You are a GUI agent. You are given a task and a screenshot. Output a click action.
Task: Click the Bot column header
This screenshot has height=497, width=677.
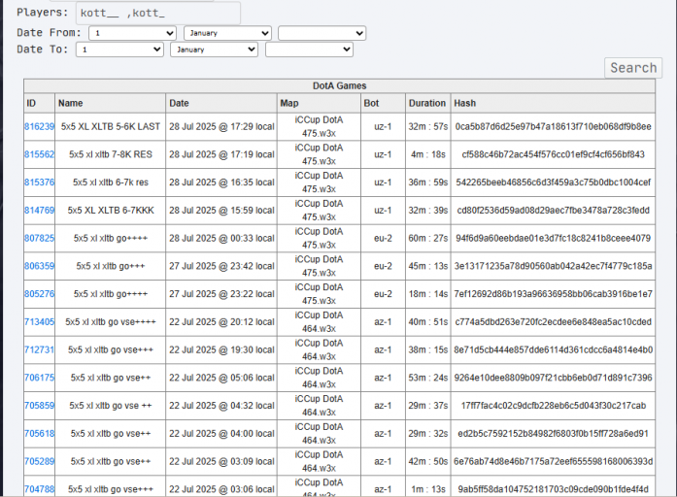(383, 103)
